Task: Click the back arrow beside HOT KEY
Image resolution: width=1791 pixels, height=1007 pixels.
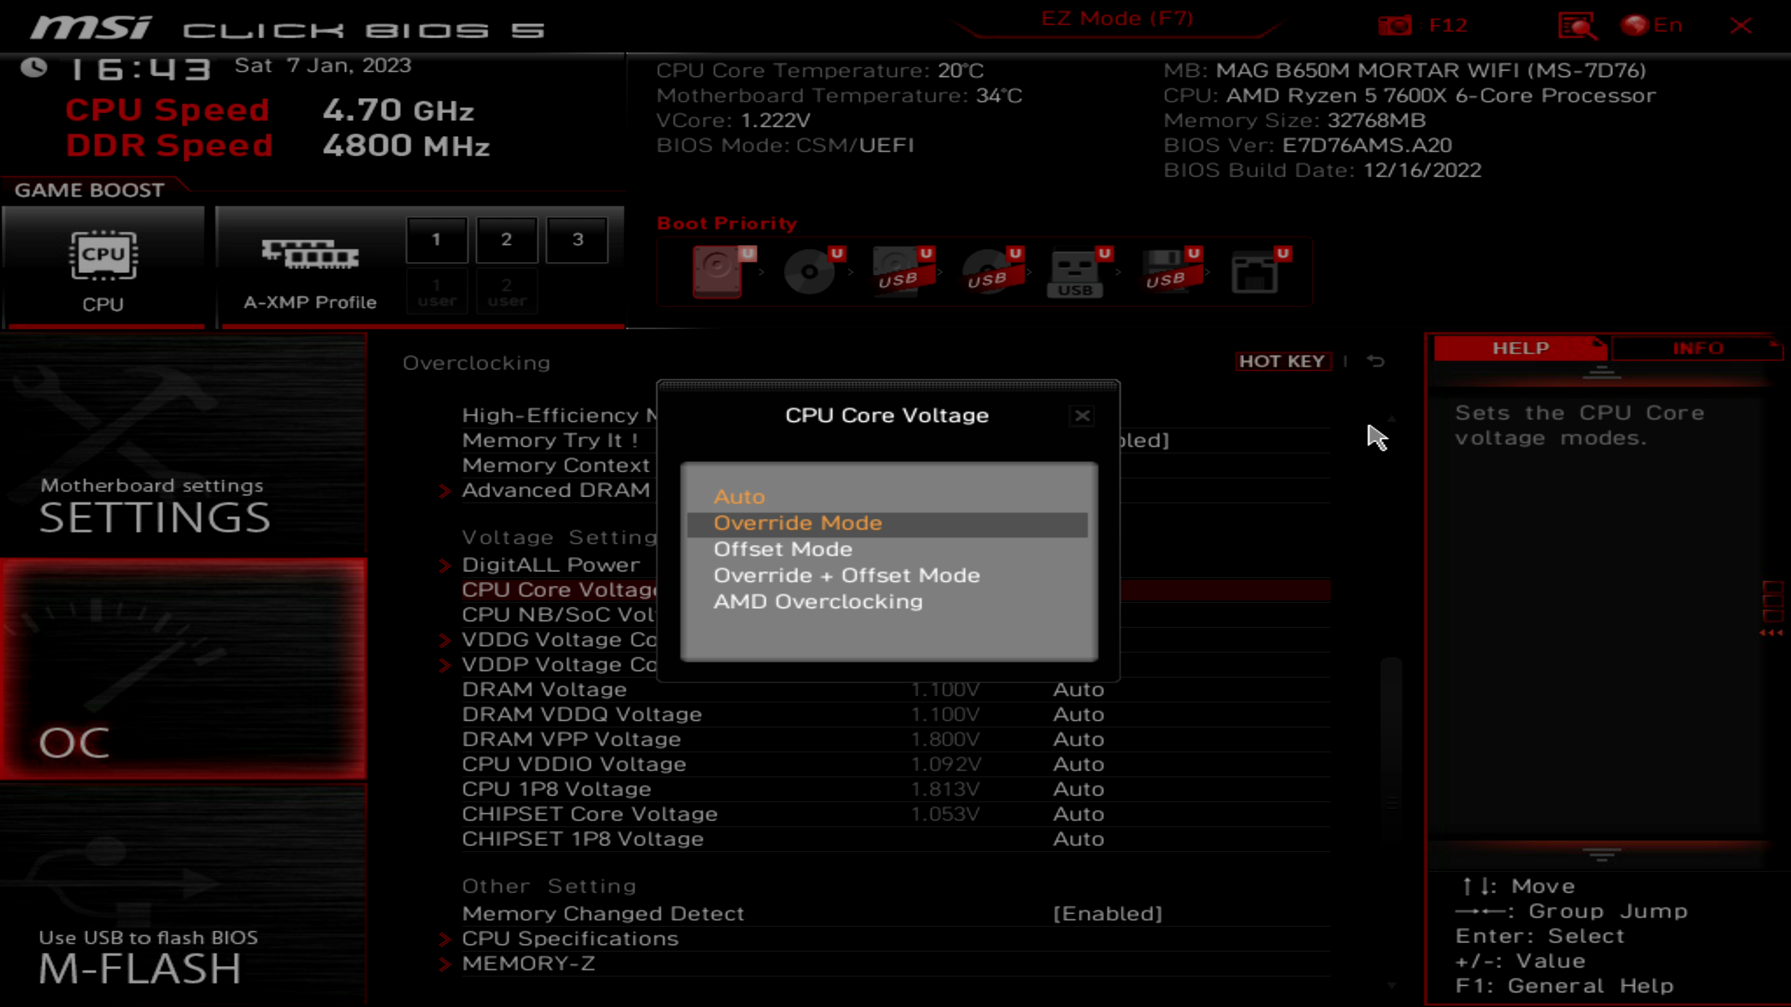Action: [x=1375, y=361]
